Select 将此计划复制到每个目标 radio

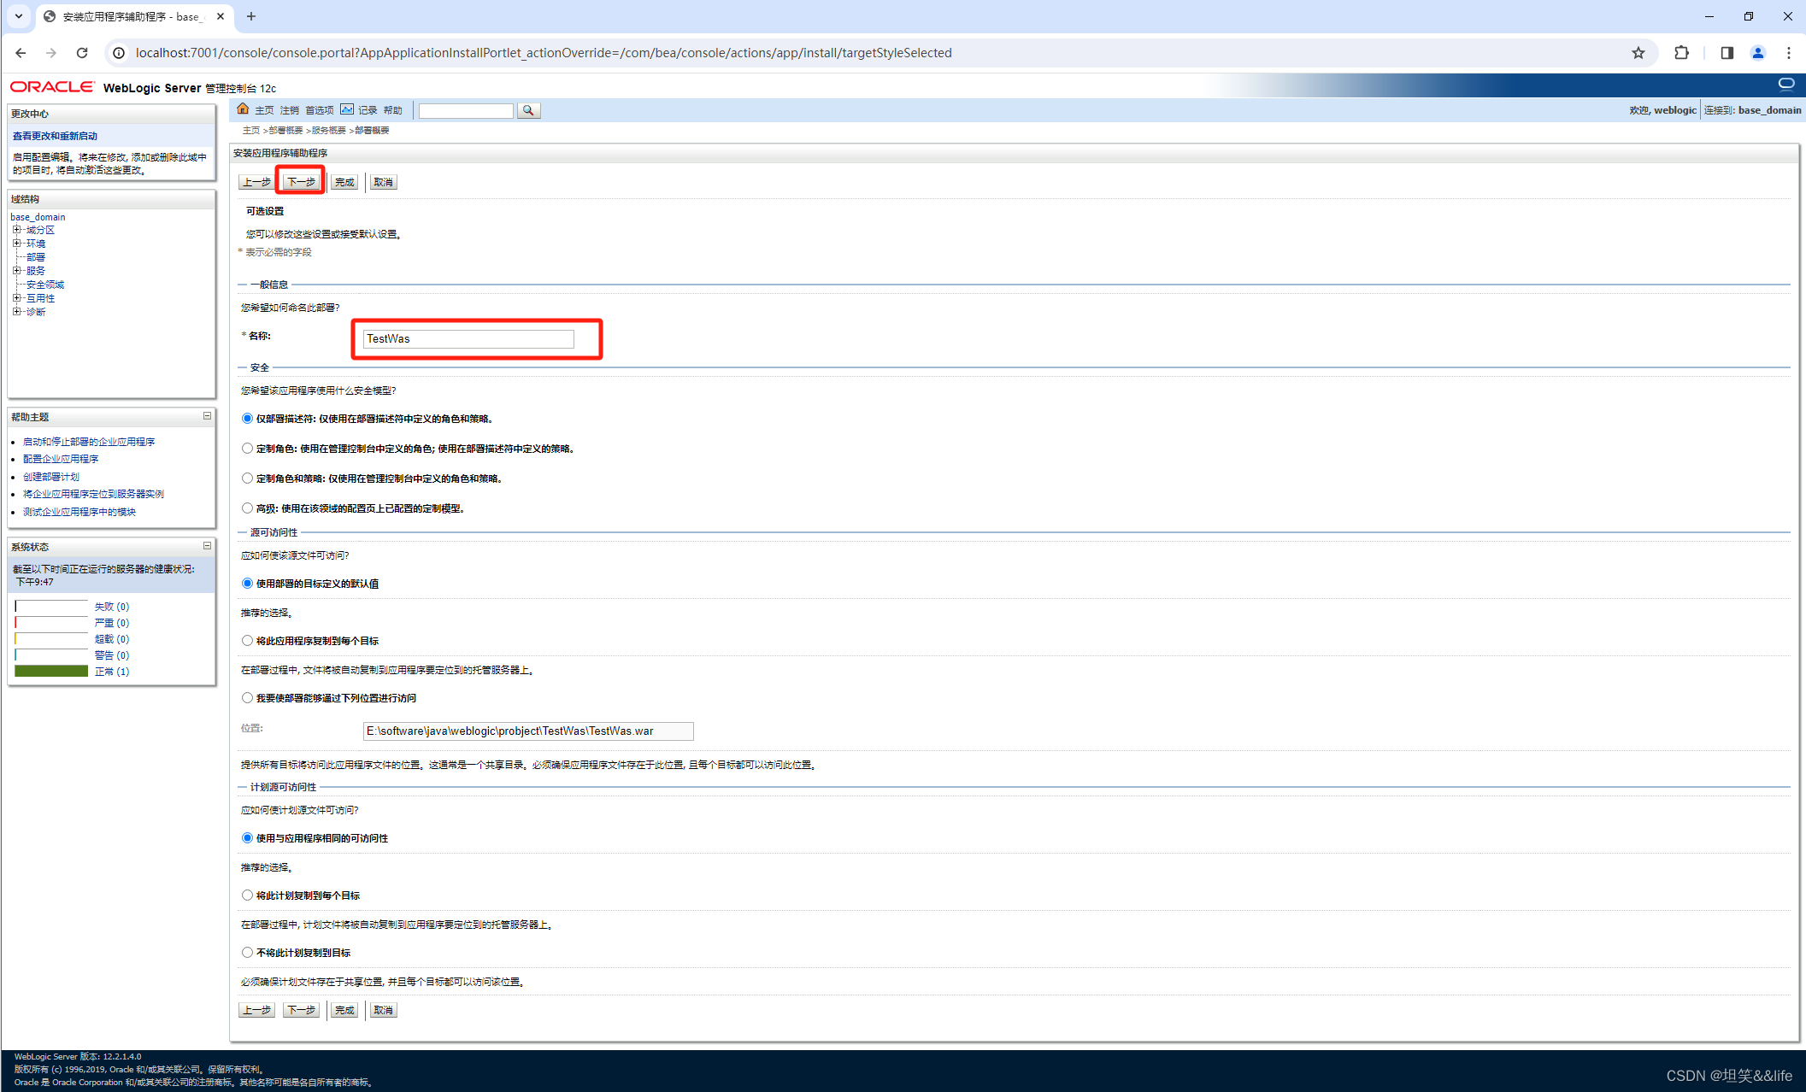click(x=247, y=895)
